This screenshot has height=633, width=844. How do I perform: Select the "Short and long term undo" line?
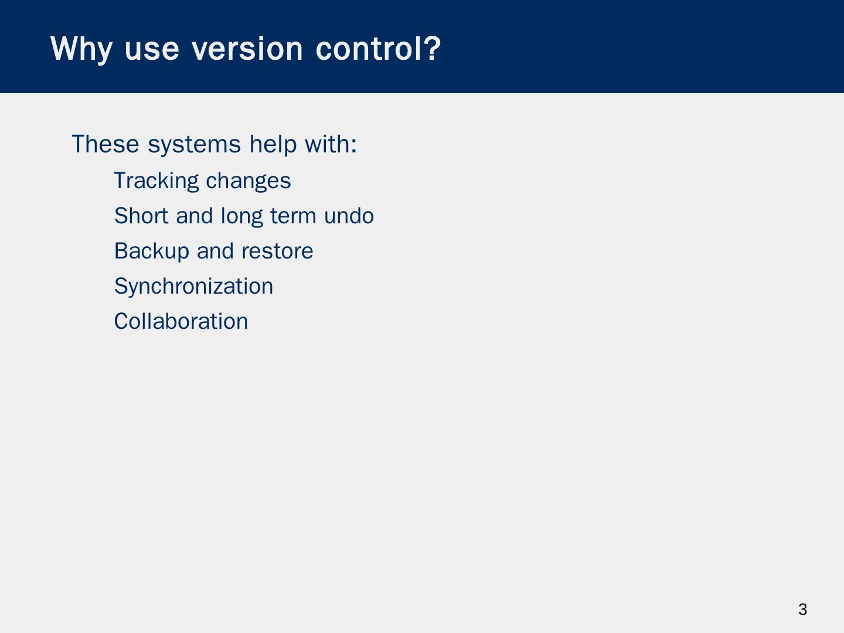(x=244, y=216)
